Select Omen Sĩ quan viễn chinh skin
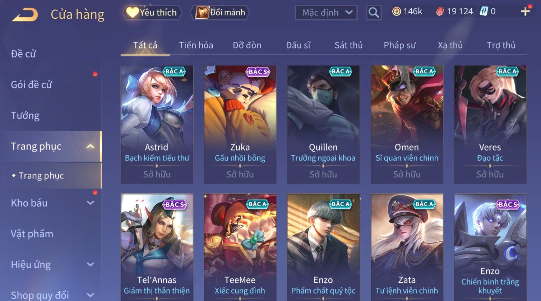Screen dimensions: 541x301 (407, 125)
